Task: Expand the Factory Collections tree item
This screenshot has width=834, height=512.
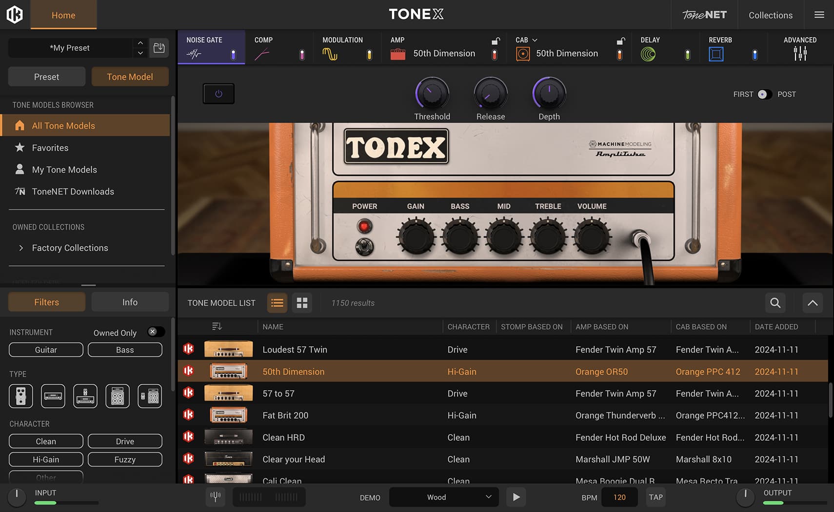Action: [21, 248]
